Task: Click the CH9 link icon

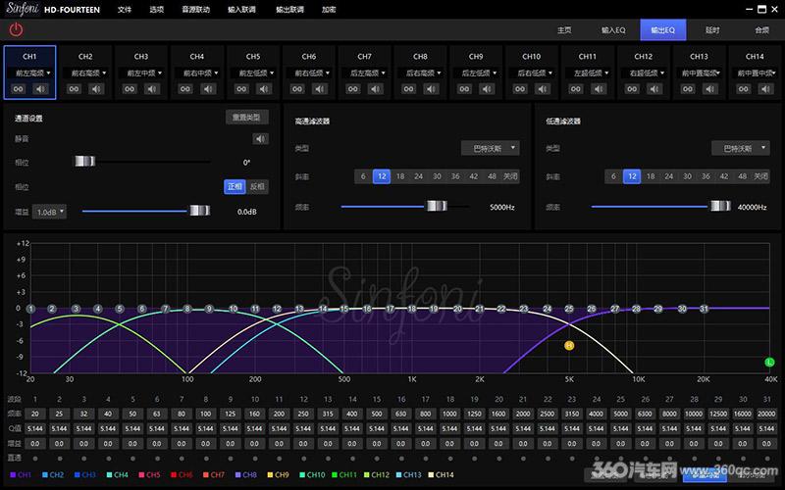Action: (464, 89)
